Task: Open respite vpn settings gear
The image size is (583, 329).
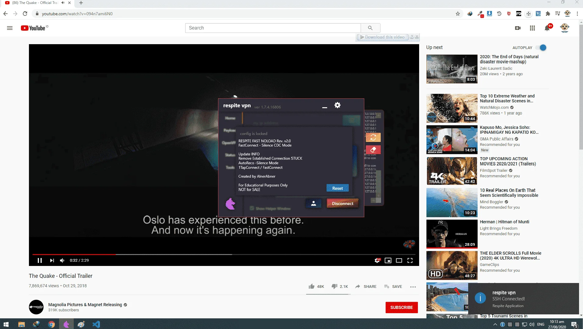Action: tap(337, 105)
